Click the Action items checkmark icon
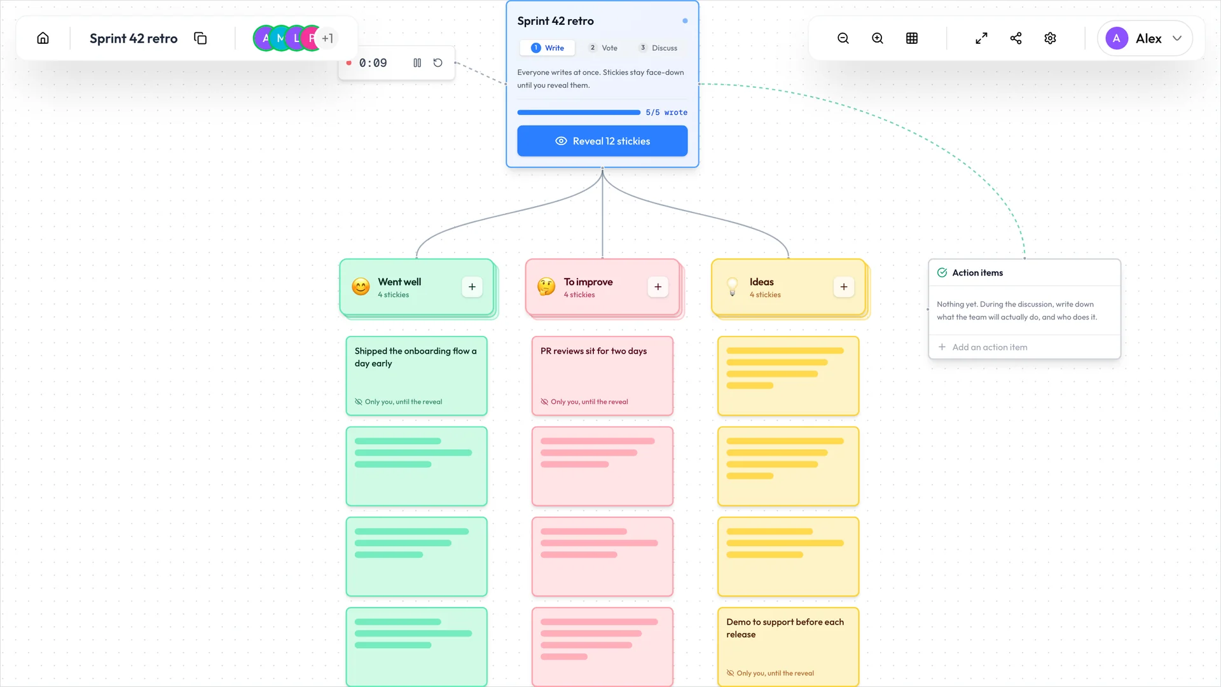 [x=942, y=273]
